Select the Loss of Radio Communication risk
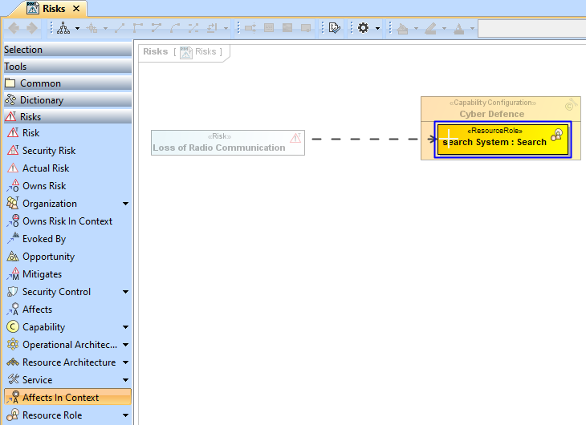Screen dimensions: 586x425 pos(227,142)
